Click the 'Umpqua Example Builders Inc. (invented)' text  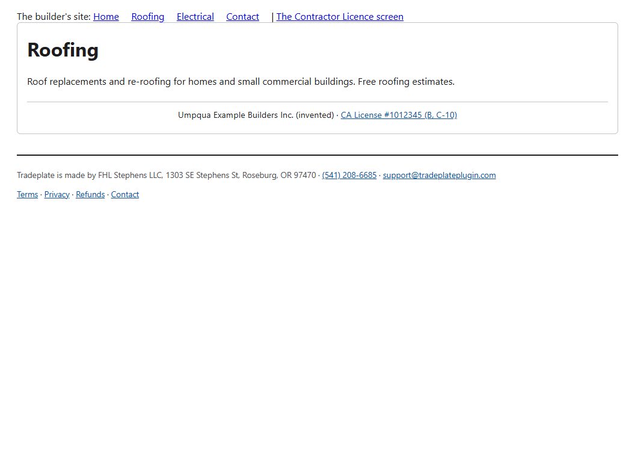tap(256, 115)
